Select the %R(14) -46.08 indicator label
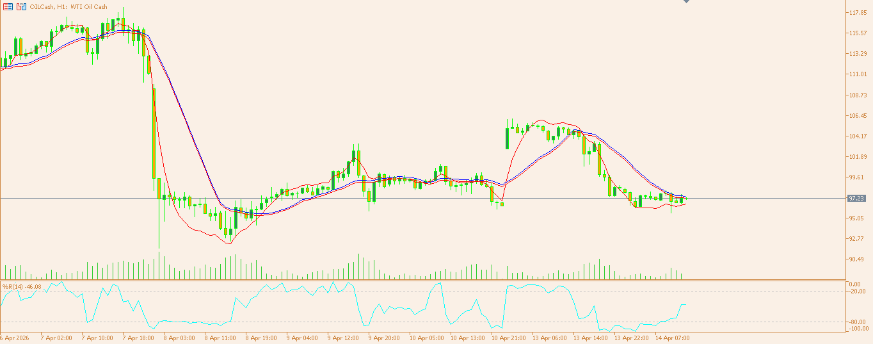 pos(22,286)
